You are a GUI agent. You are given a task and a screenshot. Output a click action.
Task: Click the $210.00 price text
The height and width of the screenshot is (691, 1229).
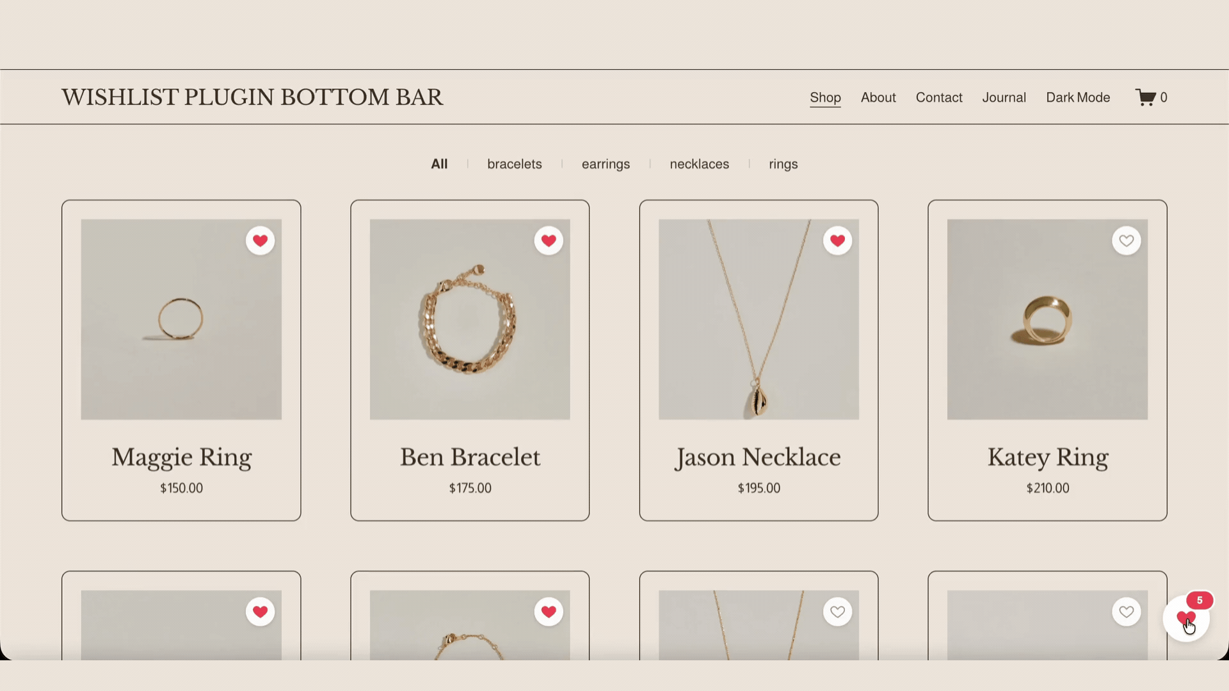[x=1048, y=488]
